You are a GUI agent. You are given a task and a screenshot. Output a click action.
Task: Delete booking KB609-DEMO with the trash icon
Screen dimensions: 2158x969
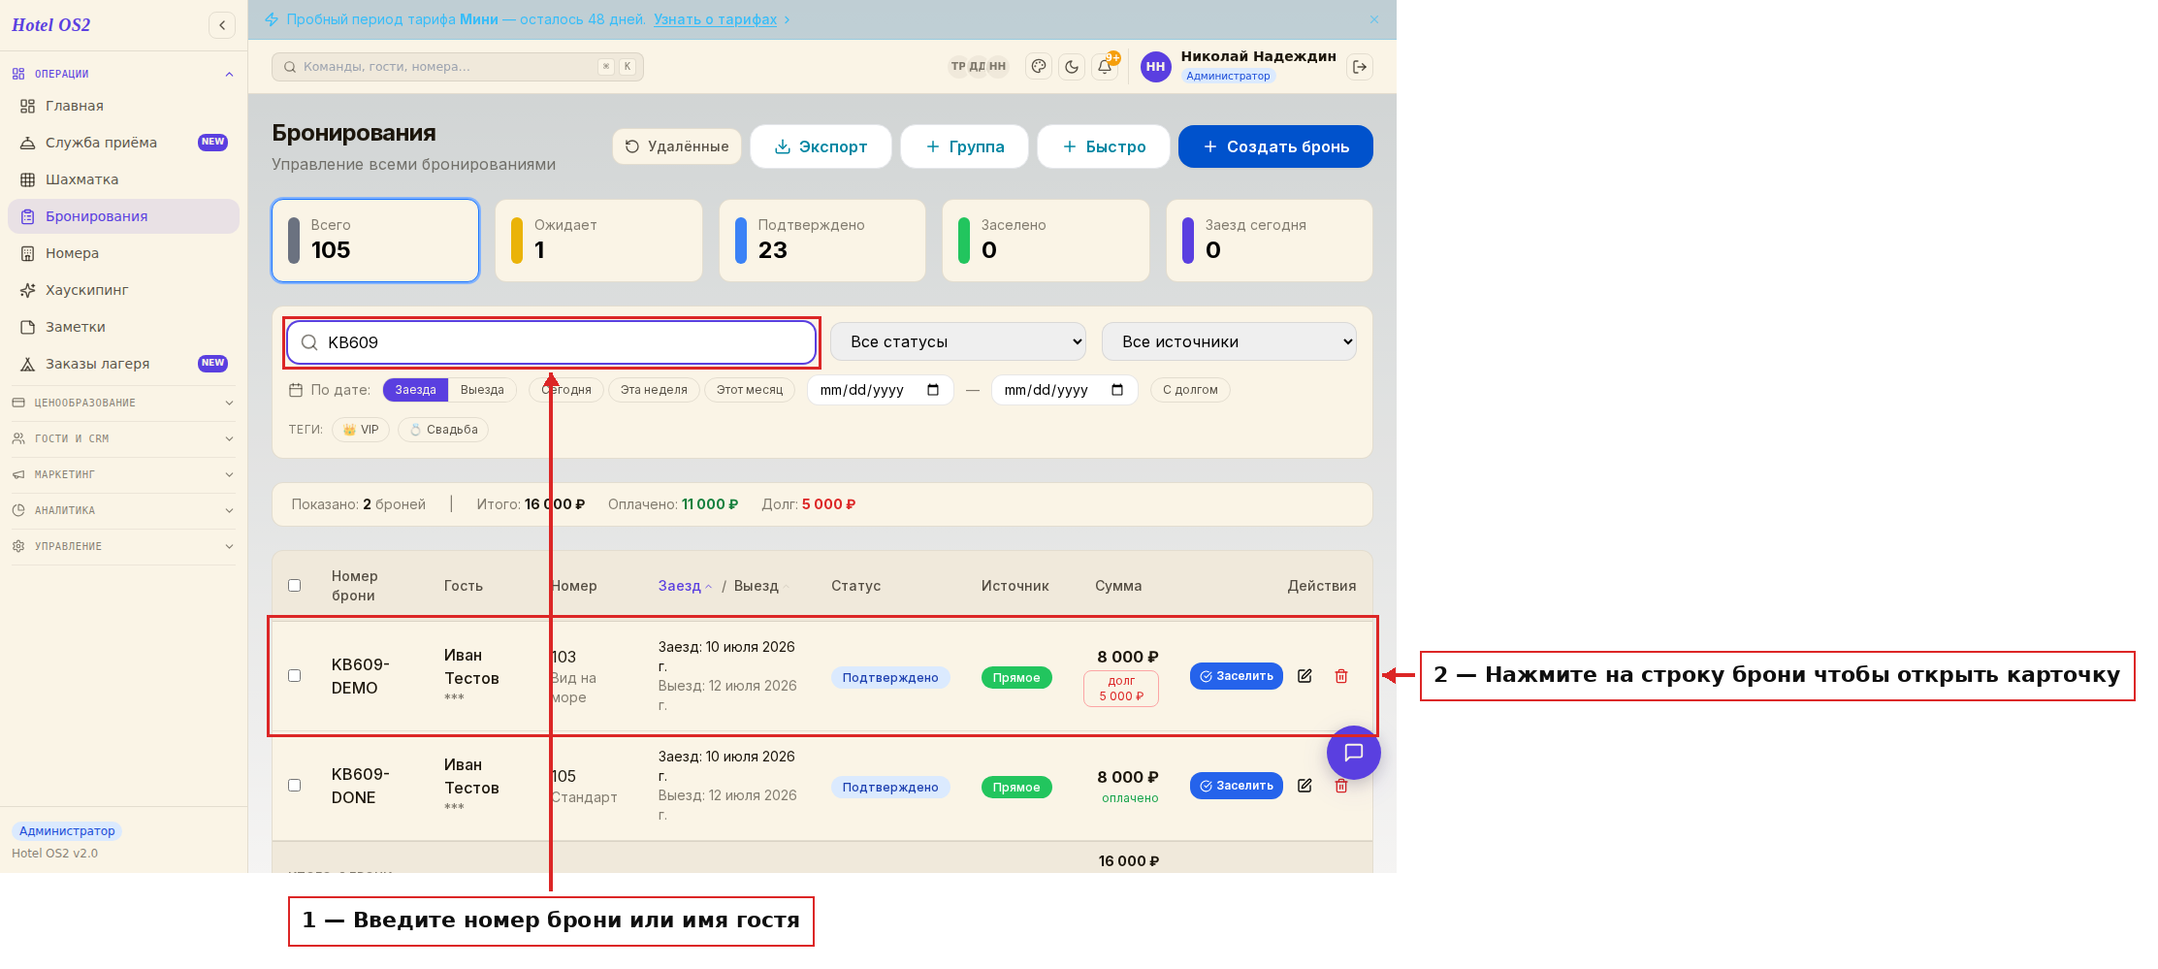click(1341, 676)
